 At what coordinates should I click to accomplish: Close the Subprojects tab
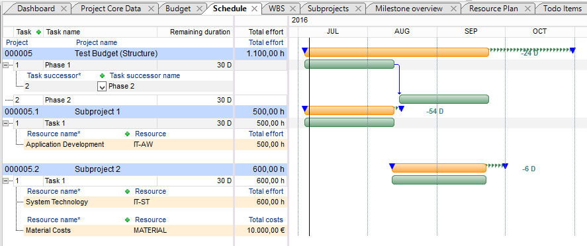click(358, 9)
